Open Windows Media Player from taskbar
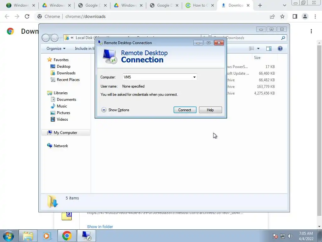The image size is (322, 242). [x=47, y=236]
